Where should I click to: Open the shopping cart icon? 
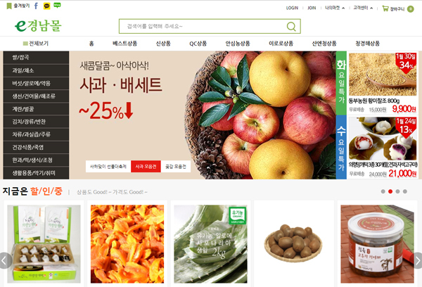[385, 8]
